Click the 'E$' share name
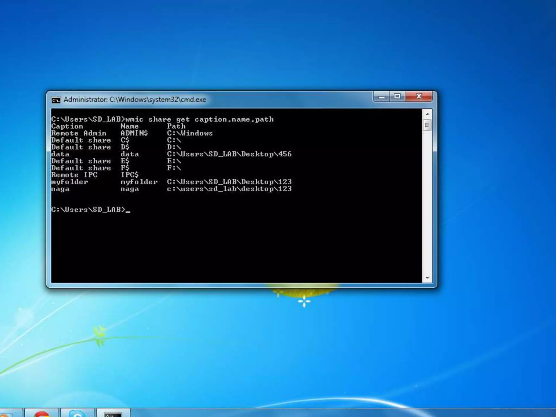 coord(125,161)
